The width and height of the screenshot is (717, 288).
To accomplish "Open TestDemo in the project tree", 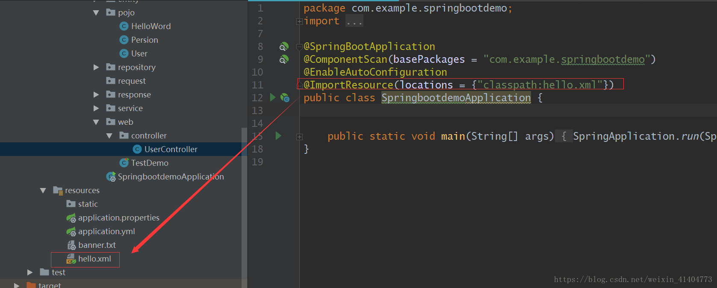I will (150, 163).
